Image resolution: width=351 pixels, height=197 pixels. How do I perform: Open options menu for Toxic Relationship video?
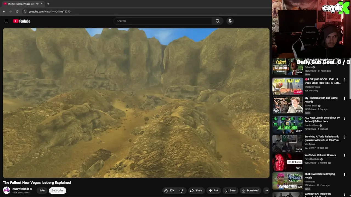coord(345,137)
